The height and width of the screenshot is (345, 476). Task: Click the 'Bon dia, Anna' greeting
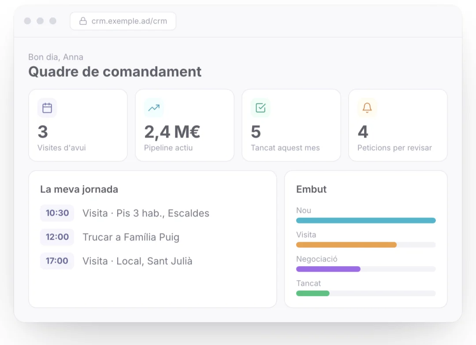[56, 57]
